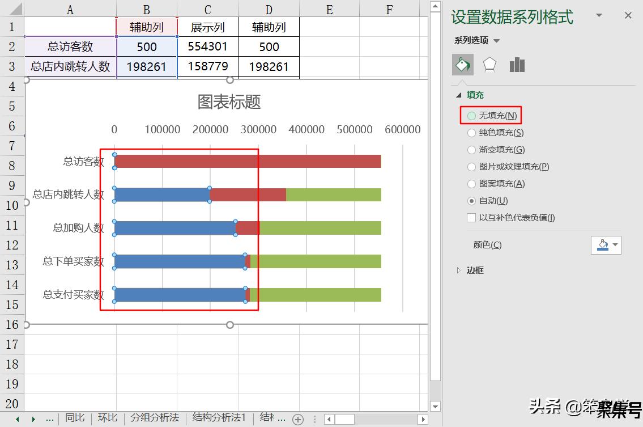The image size is (643, 427).
Task: Add a new sheet with plus button
Action: coord(298,419)
